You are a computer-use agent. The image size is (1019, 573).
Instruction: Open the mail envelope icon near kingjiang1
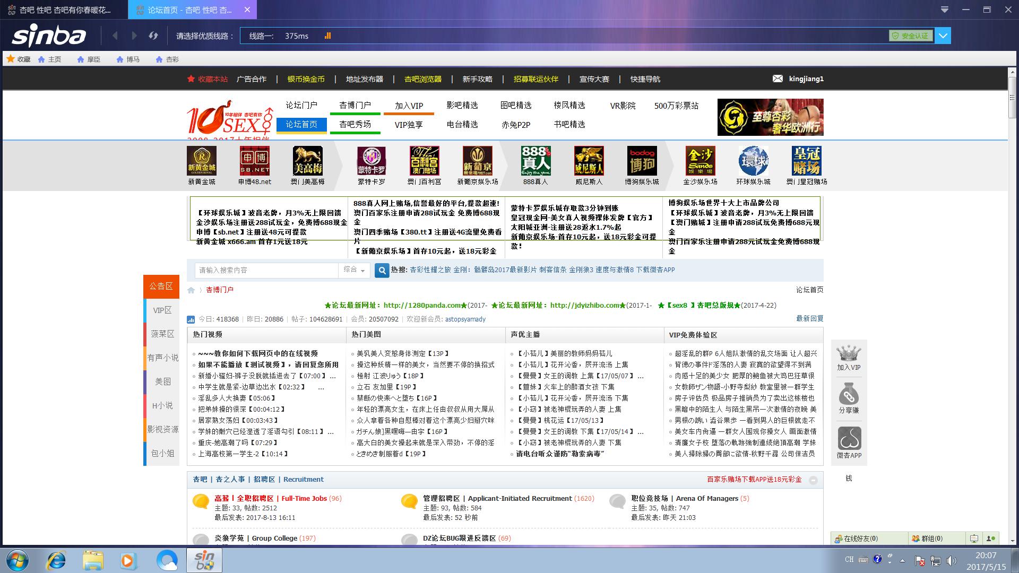778,79
